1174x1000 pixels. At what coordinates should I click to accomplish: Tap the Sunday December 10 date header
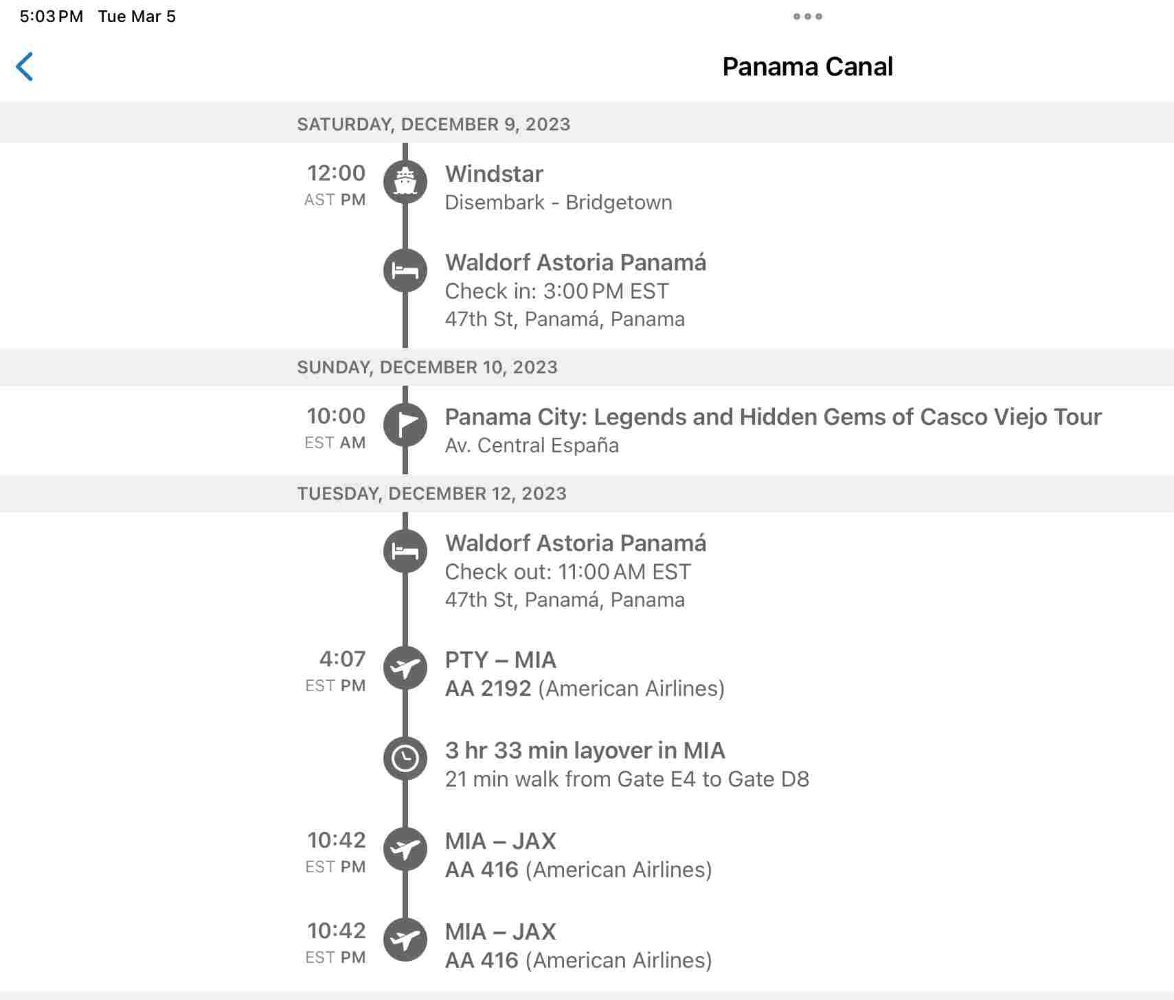pyautogui.click(x=427, y=367)
